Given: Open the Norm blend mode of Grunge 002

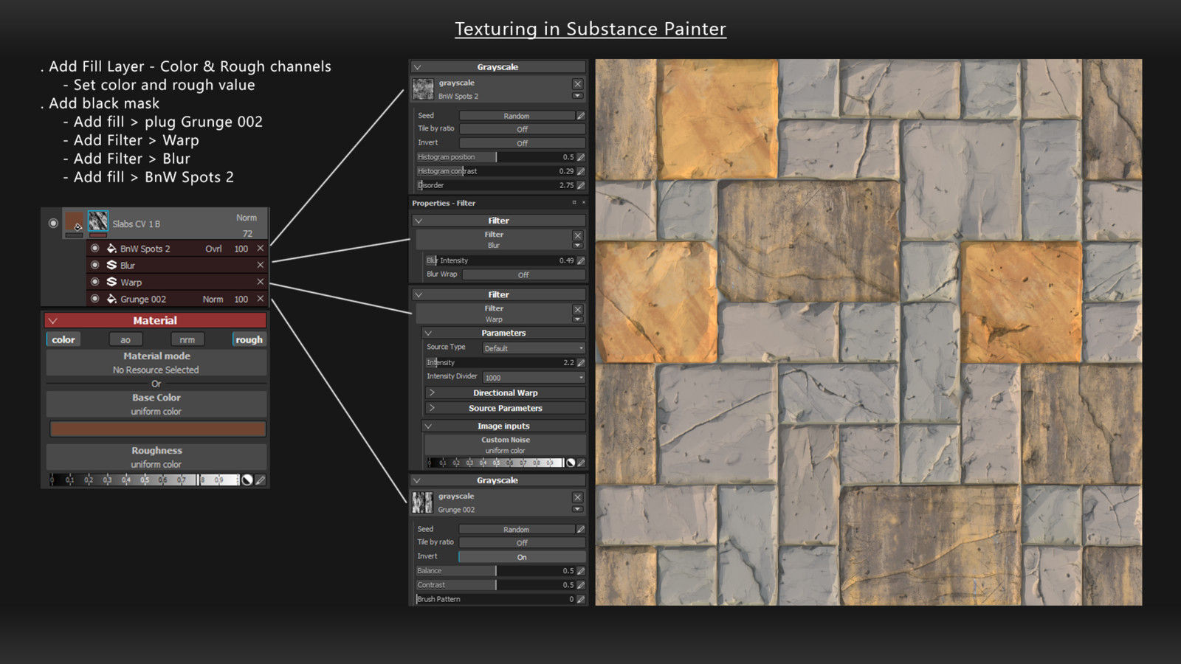Looking at the screenshot, I should [213, 299].
